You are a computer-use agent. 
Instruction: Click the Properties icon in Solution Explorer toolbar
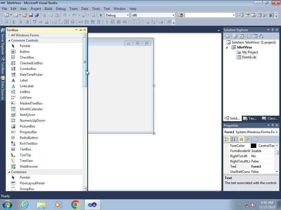point(227,36)
